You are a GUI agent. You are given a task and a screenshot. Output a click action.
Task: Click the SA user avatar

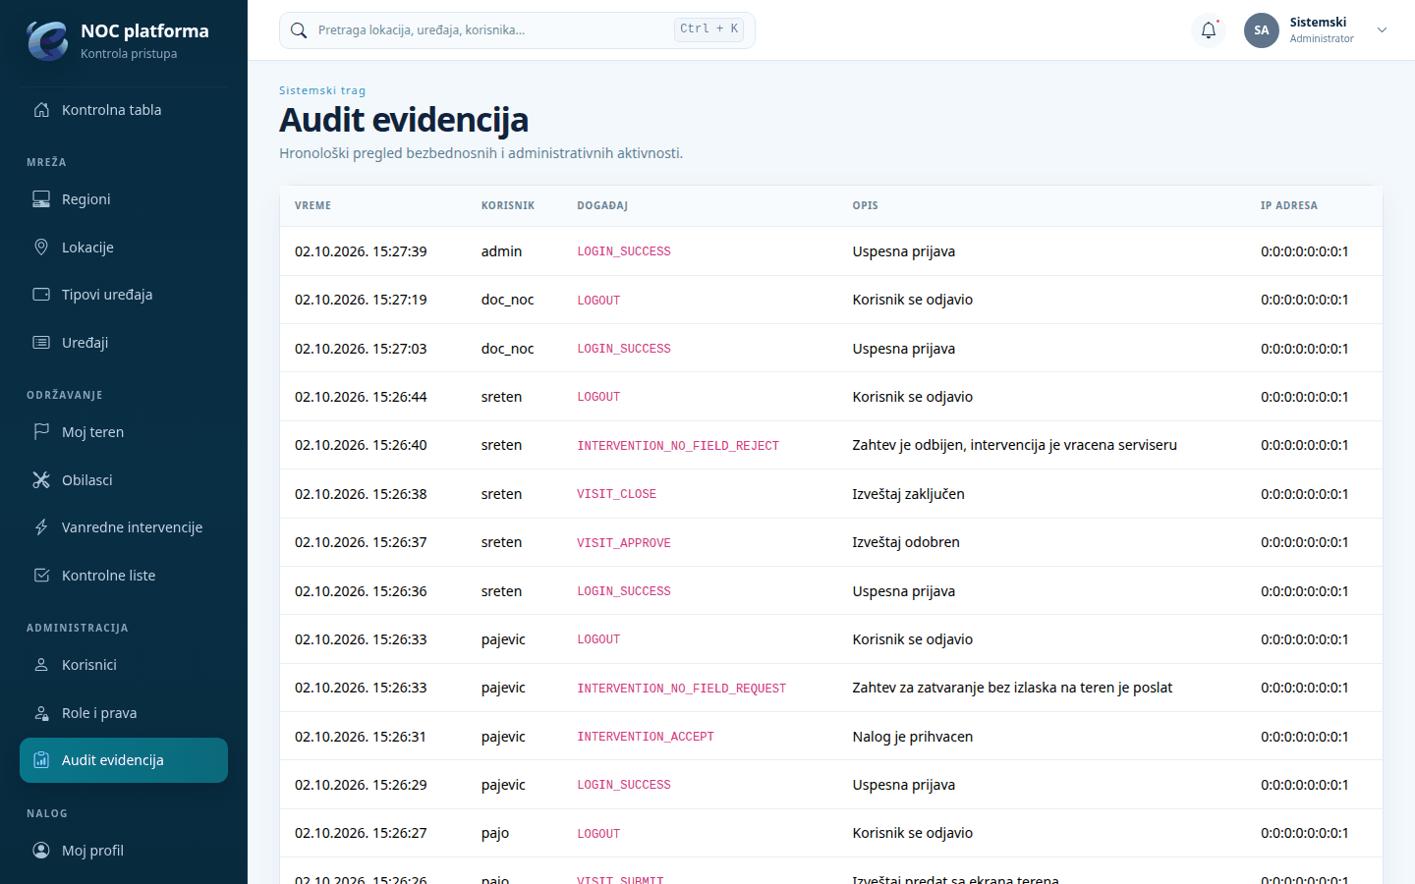click(x=1262, y=30)
